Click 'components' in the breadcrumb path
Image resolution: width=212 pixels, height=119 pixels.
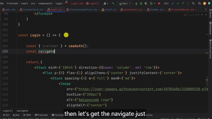click(45, 4)
